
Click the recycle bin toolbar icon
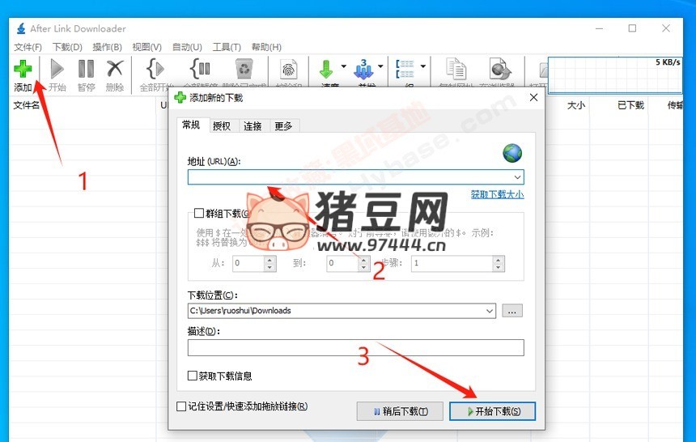click(x=244, y=70)
